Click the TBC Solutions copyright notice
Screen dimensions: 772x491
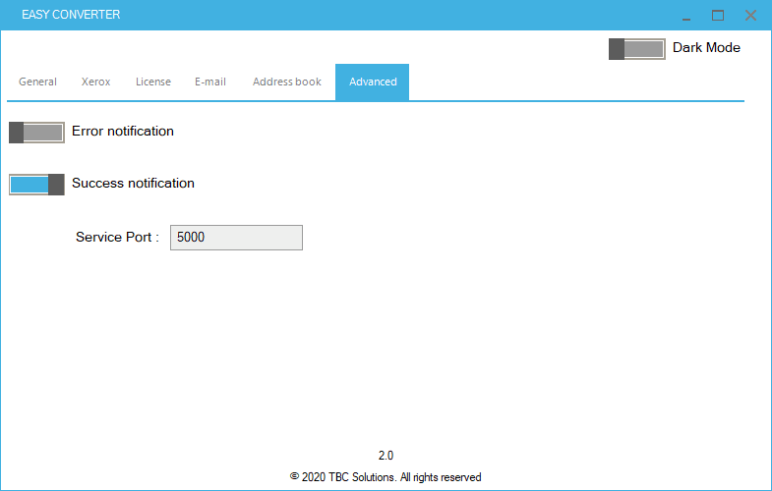tap(386, 477)
